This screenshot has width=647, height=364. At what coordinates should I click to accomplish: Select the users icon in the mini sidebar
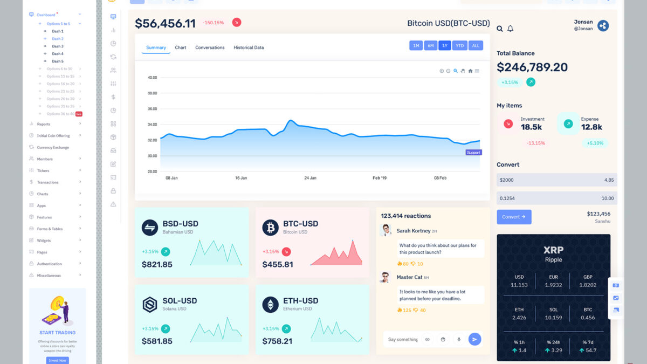113,70
